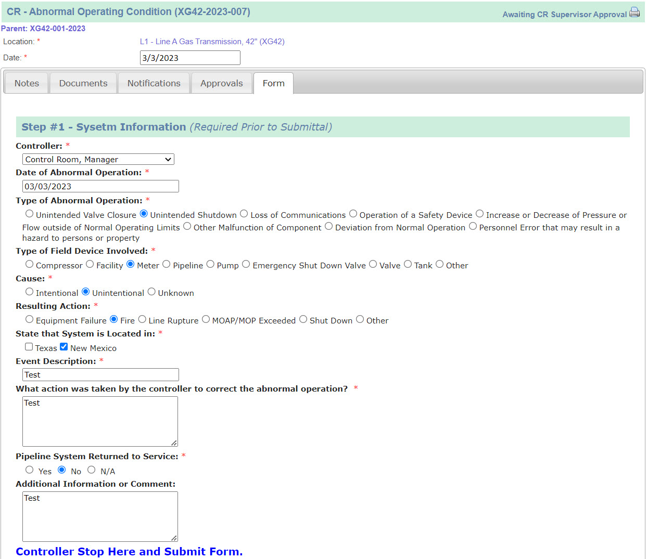
Task: Click the printer icon in header
Action: pos(635,12)
